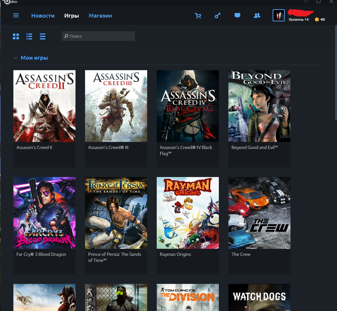Open the Новости tab
Viewport: 337px width, 311px height.
[43, 16]
